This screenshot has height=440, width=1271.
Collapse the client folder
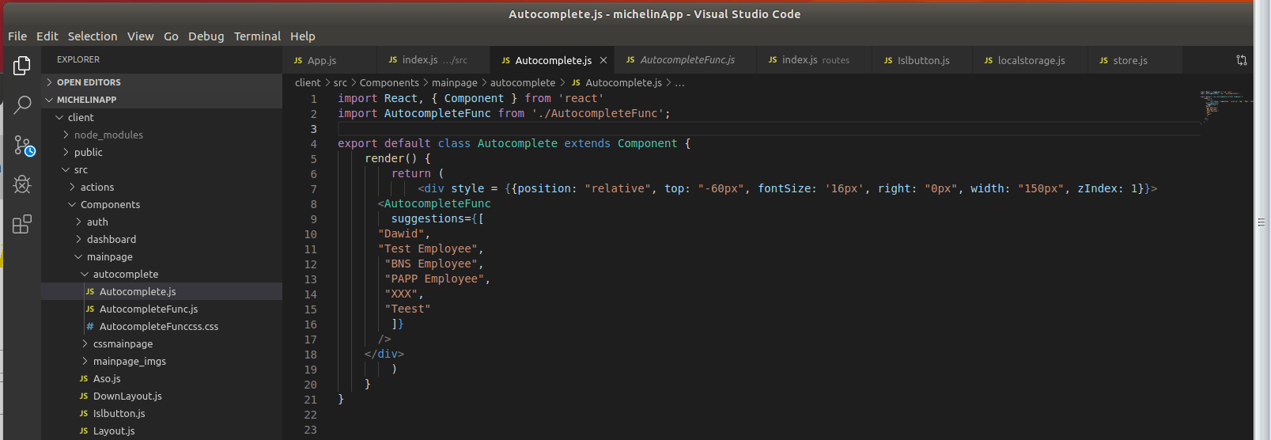click(x=59, y=117)
